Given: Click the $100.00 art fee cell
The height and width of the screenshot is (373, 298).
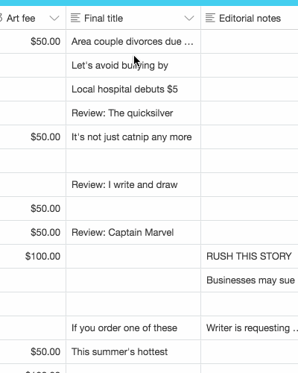Looking at the screenshot, I should (x=33, y=257).
